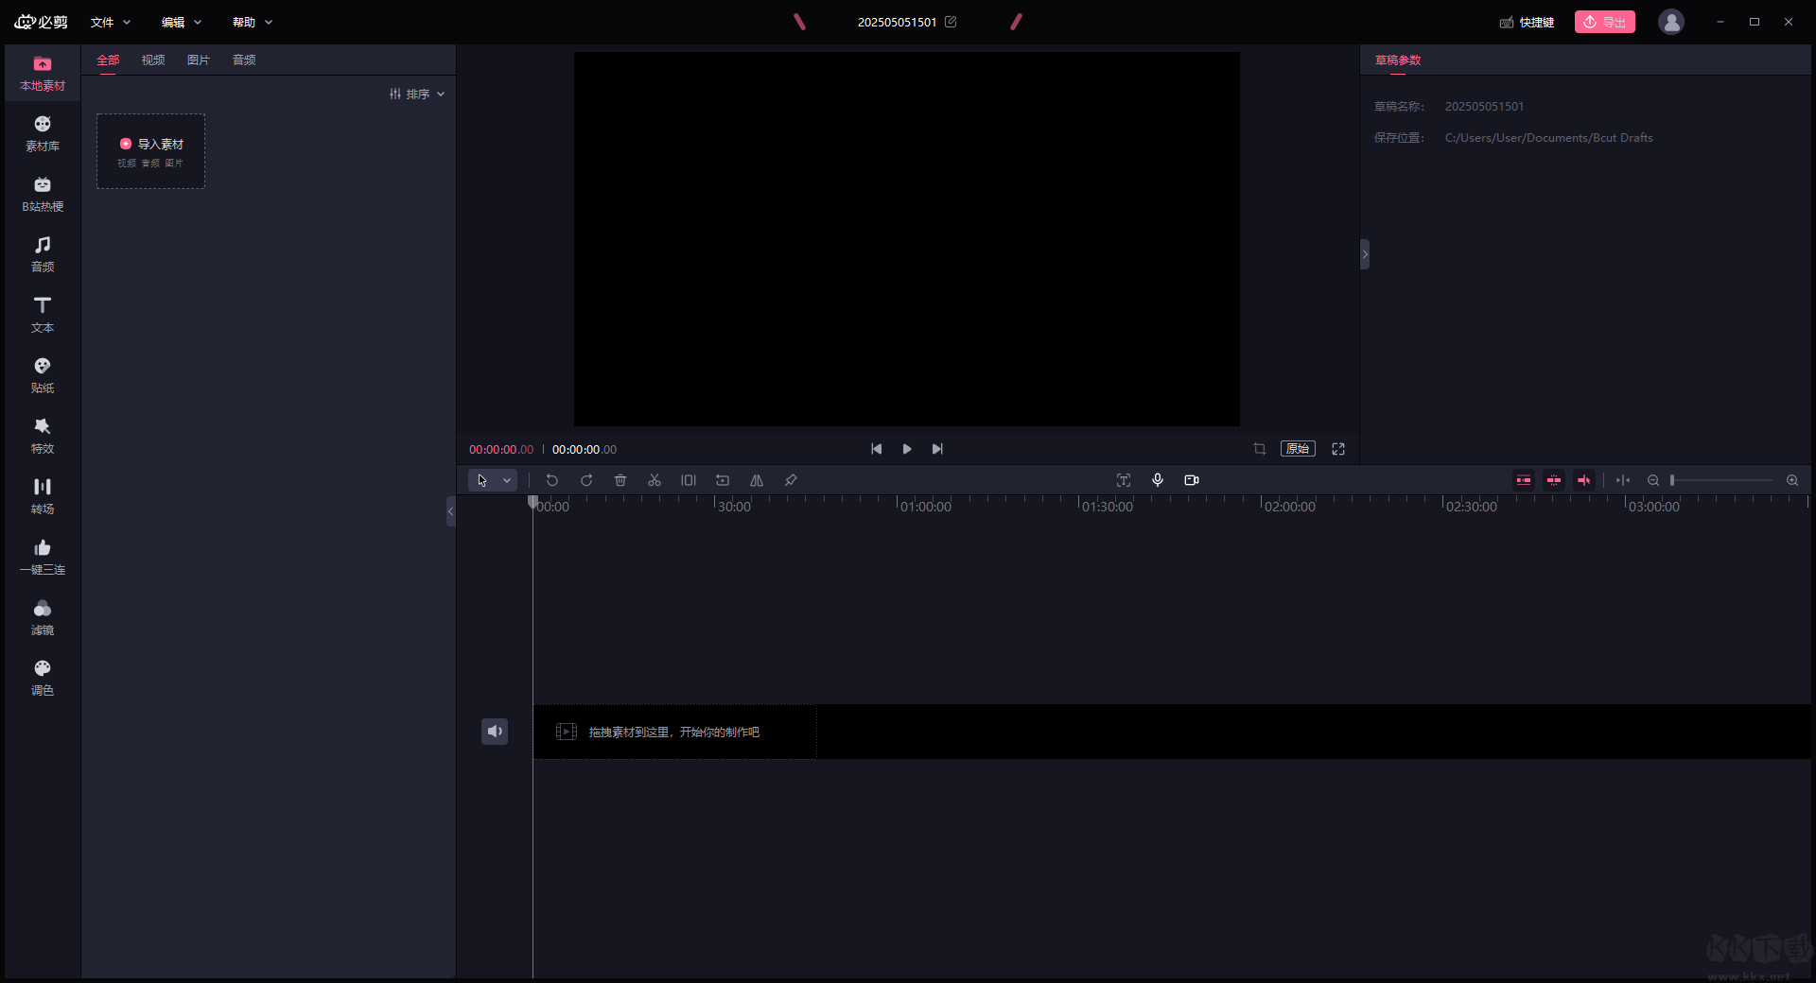Click the 导入素材 import button
Screen dimensions: 1816x983
point(151,151)
